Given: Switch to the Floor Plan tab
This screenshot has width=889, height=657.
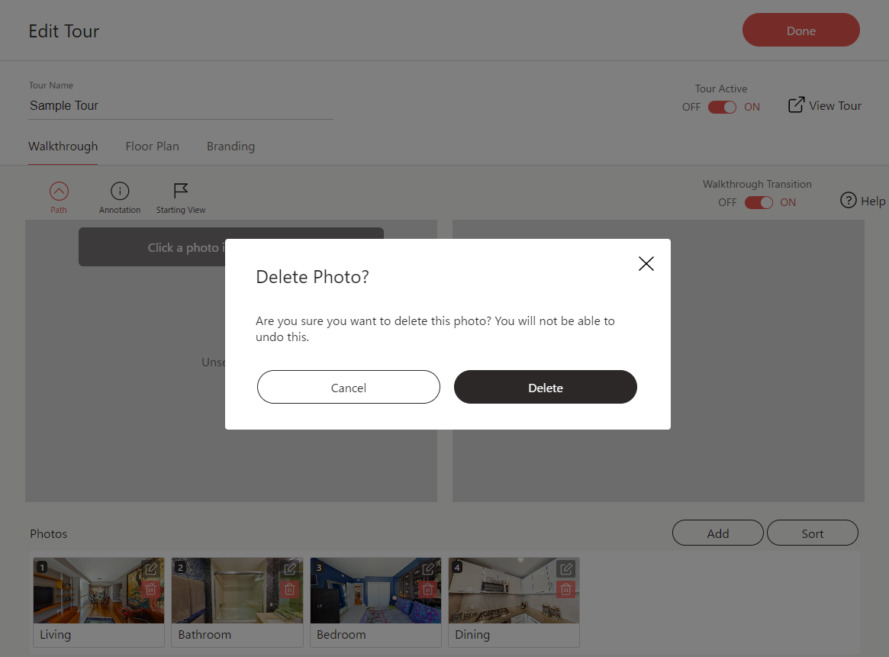Looking at the screenshot, I should tap(152, 146).
